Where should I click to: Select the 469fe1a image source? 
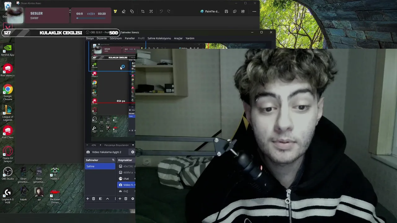(x=126, y=173)
